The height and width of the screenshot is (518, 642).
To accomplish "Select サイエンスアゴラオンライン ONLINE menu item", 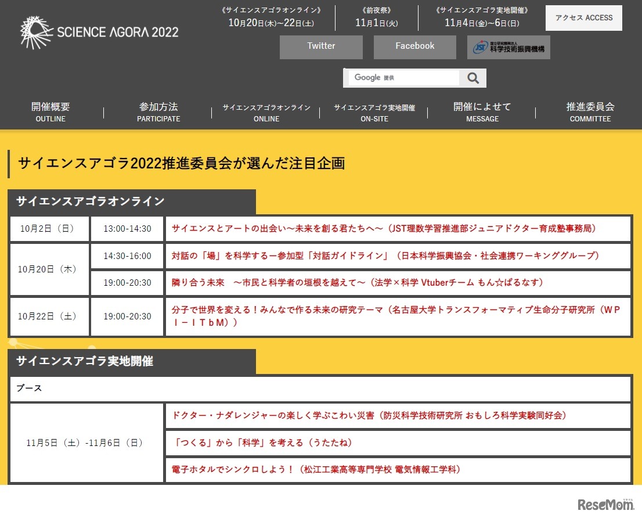I will point(266,113).
